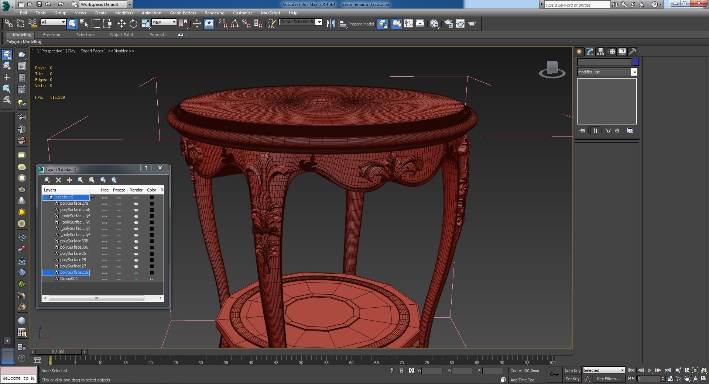Click the object color swatch in command panel
Screen dimensions: 709x384
point(636,62)
